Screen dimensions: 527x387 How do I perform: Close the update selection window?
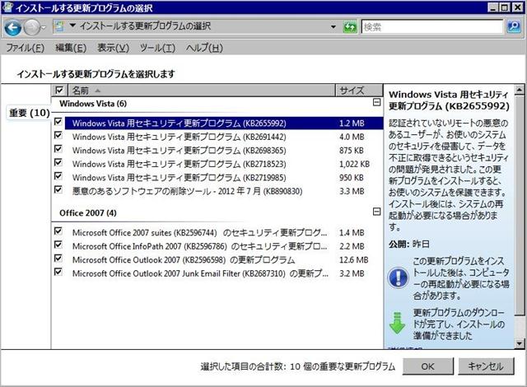coord(517,7)
